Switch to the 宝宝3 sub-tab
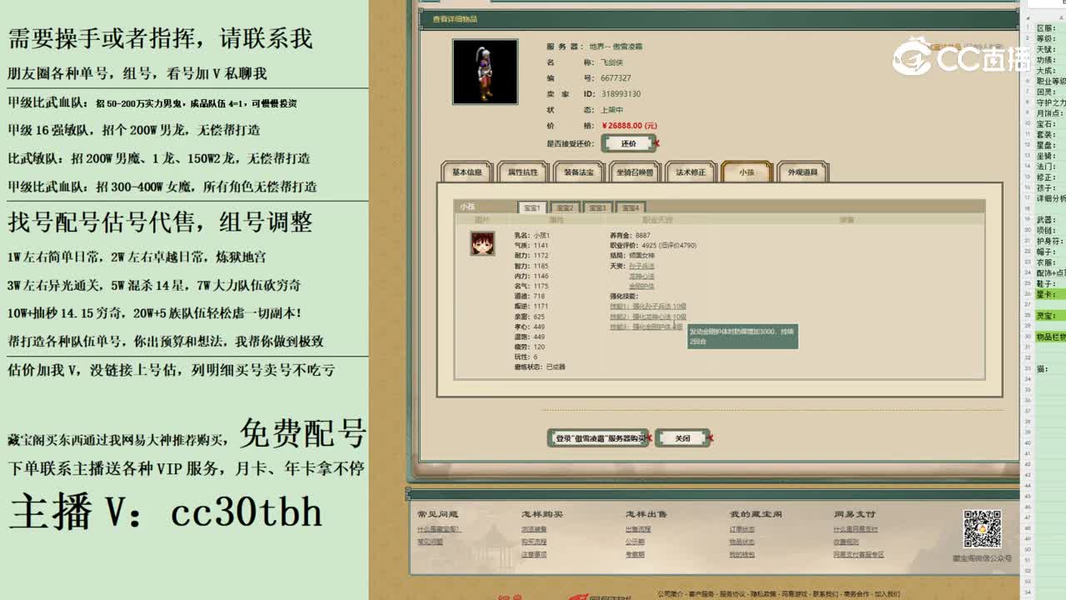Image resolution: width=1066 pixels, height=600 pixels. pyautogui.click(x=597, y=207)
